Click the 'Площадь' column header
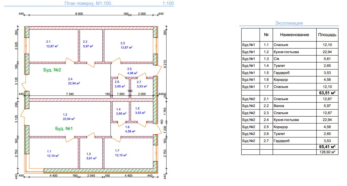Viewport: 347px width, 186px height. click(327, 35)
